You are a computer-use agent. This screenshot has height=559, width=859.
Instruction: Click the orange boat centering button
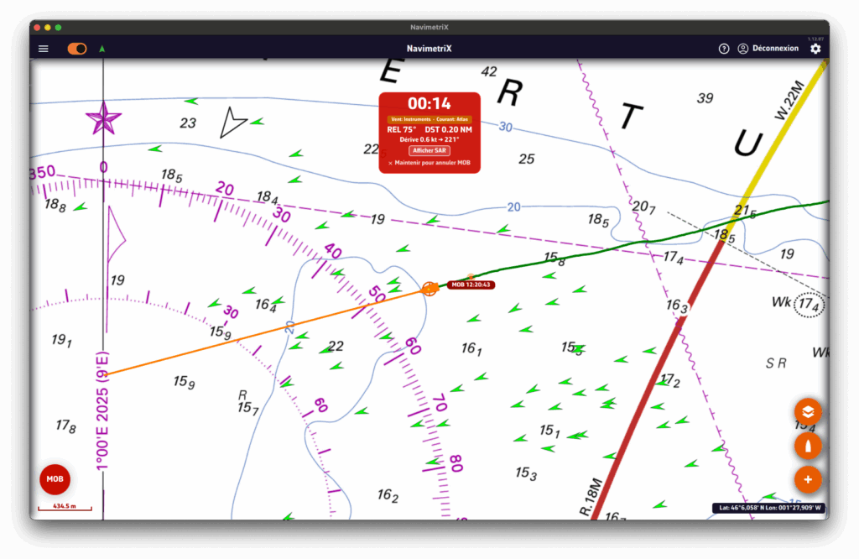pos(808,446)
